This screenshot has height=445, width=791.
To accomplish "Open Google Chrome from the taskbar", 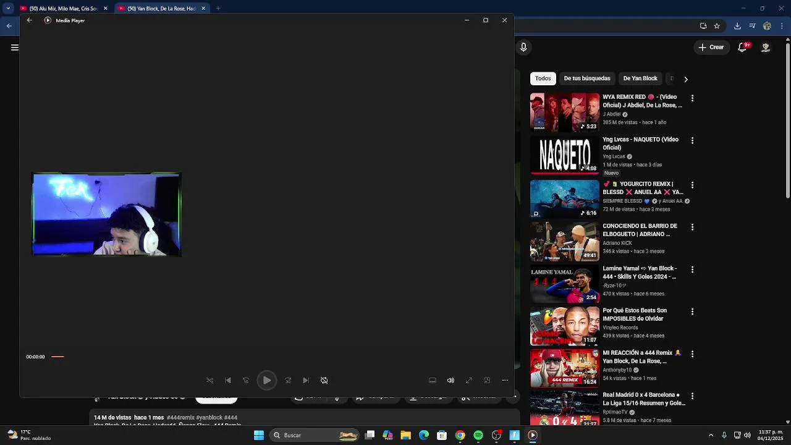I will pos(460,435).
